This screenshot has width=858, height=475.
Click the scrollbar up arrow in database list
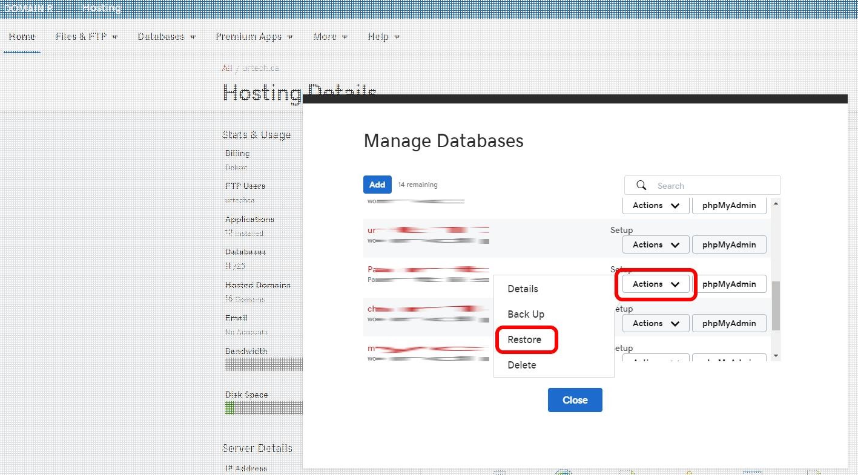click(x=776, y=204)
